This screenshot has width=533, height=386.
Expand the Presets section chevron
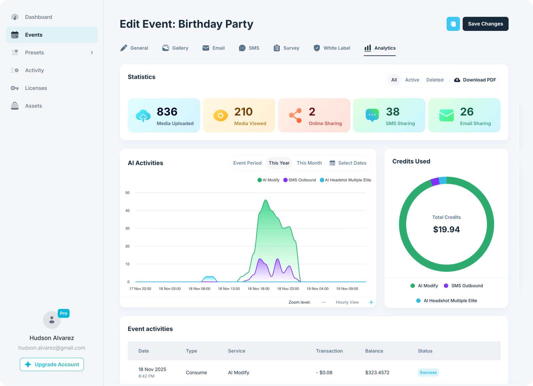(92, 53)
